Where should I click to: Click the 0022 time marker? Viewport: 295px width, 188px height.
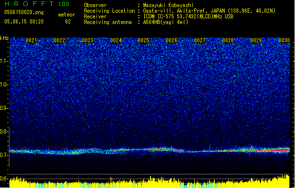pos(60,40)
